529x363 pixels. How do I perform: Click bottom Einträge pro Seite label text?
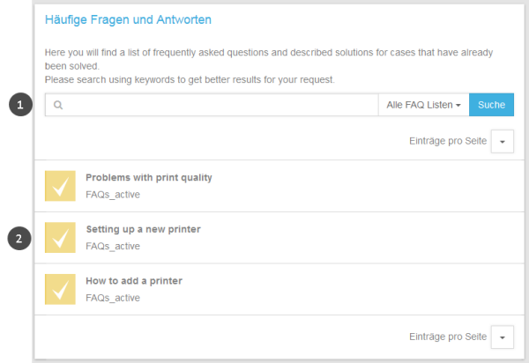click(448, 337)
